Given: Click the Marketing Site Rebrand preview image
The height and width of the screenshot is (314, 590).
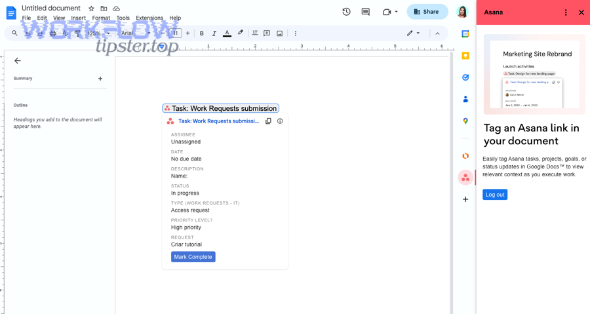Looking at the screenshot, I should pos(534,74).
